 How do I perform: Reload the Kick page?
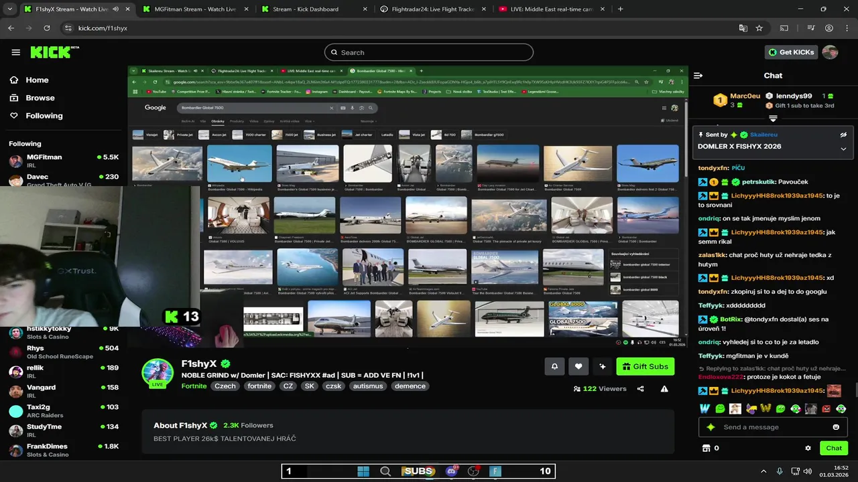pos(46,28)
